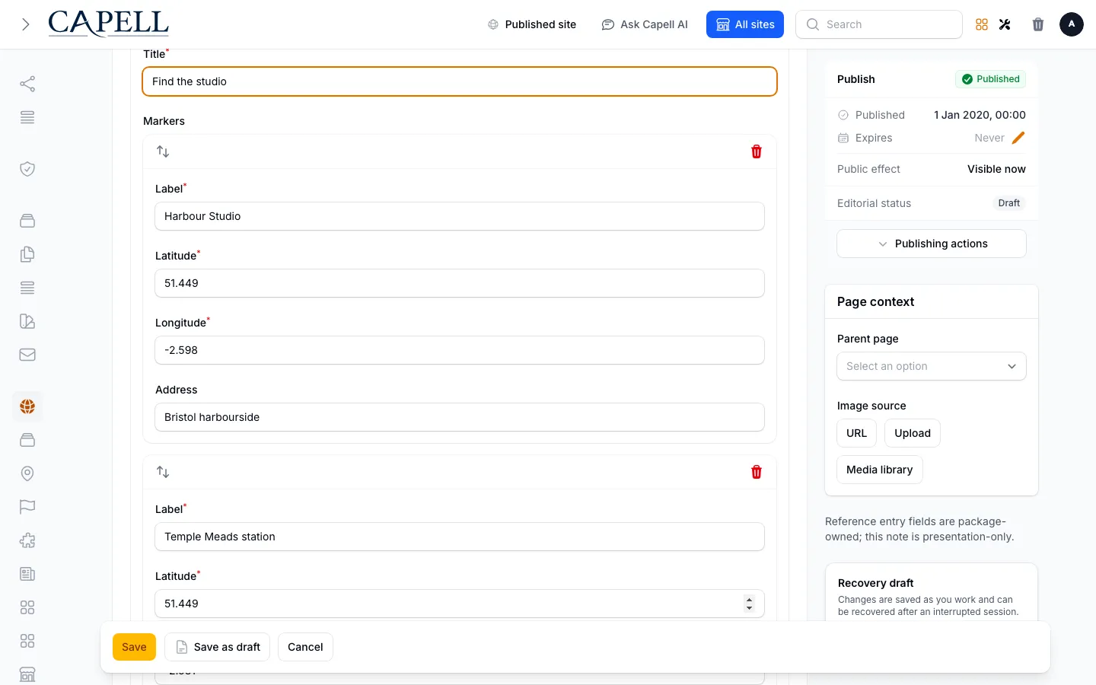Increment the second Latitude stepper
The width and height of the screenshot is (1096, 685).
750,599
